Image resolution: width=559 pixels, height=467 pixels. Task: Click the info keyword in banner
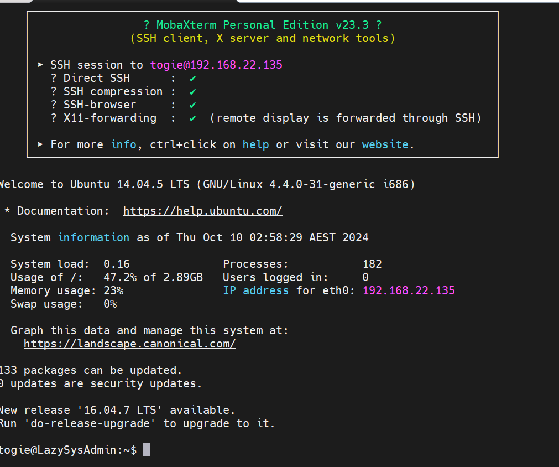tap(124, 144)
